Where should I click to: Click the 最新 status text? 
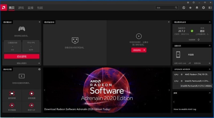(202, 31)
